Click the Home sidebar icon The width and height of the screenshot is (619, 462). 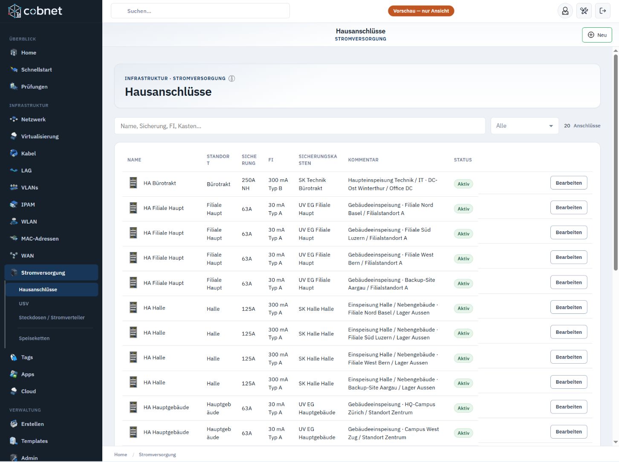[14, 53]
